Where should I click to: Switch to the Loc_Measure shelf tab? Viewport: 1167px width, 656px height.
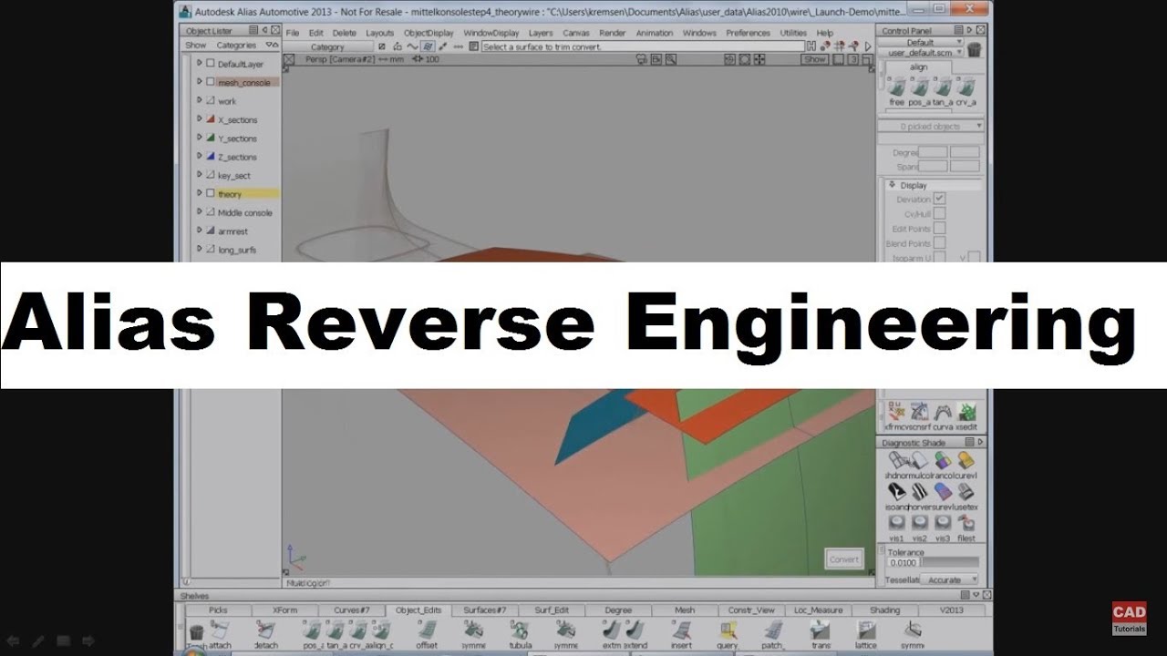click(x=818, y=610)
